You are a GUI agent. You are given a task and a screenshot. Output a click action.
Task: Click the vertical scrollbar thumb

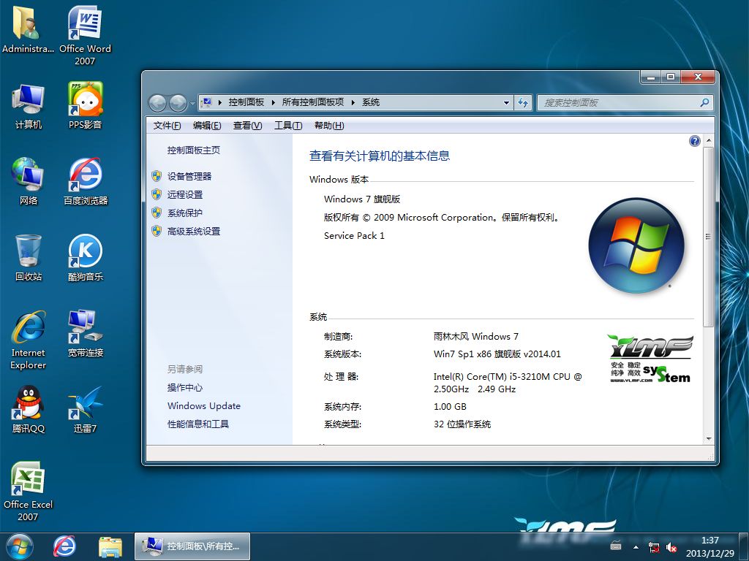tap(708, 237)
